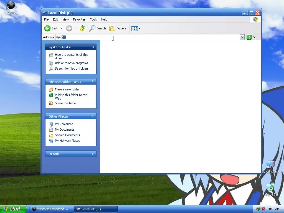Open the Tools menu
The image size is (284, 213).
[x=93, y=19]
